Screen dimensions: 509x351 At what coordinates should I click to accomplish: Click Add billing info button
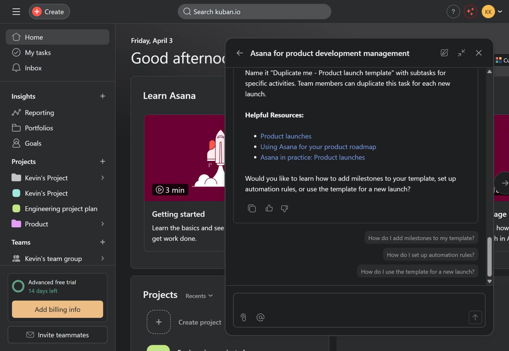tap(58, 309)
